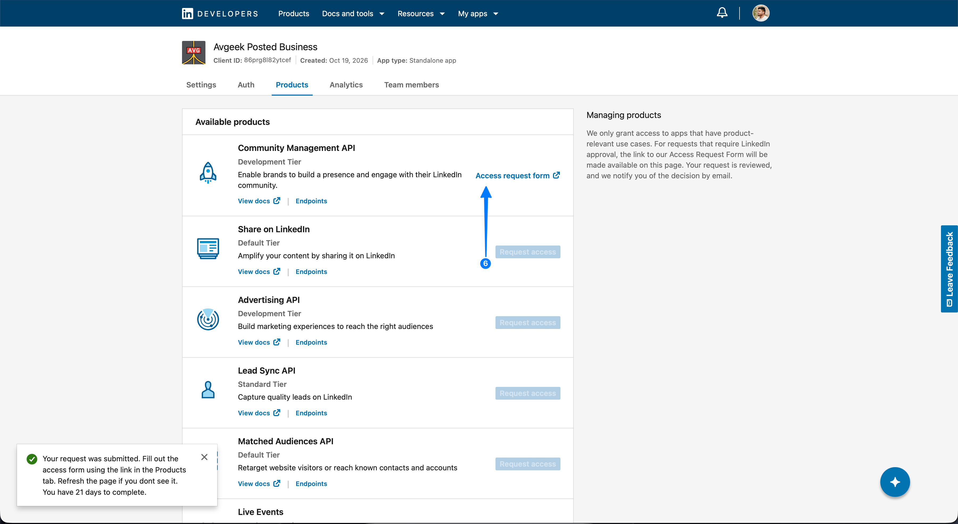Open Community Management API Endpoints
The image size is (958, 524).
pos(311,201)
